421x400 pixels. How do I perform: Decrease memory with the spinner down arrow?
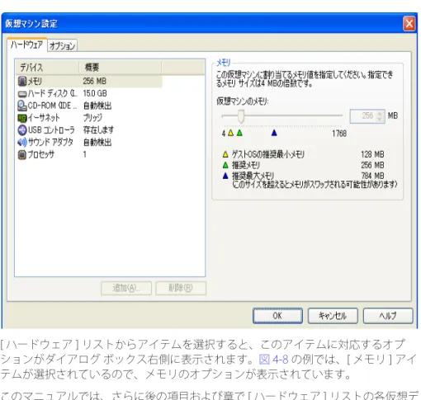point(380,119)
